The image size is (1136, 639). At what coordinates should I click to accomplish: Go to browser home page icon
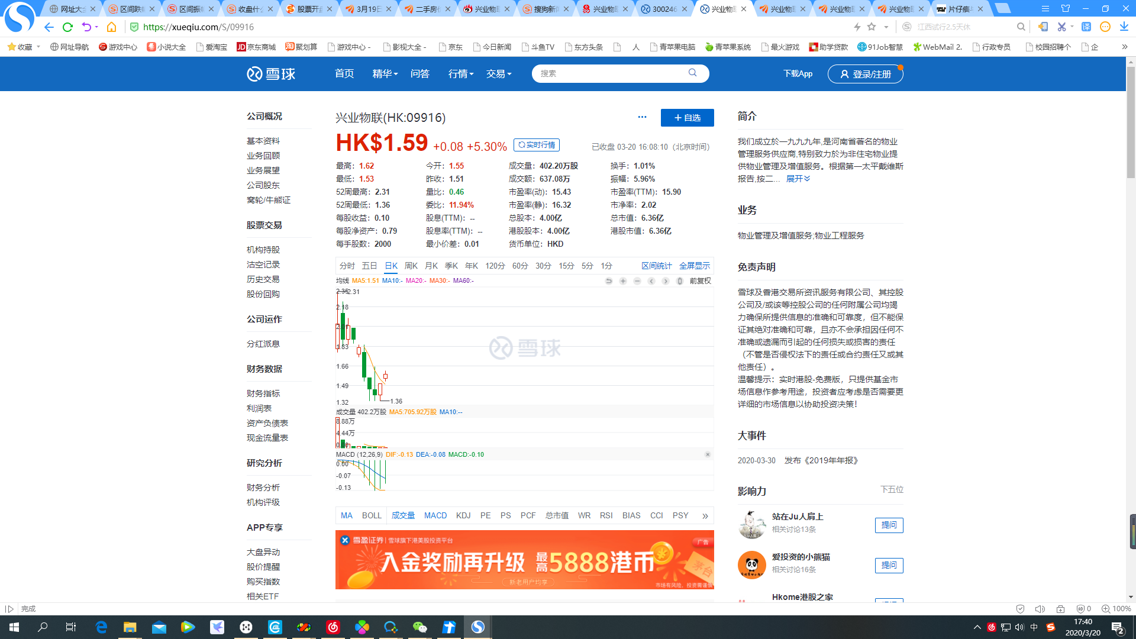[x=111, y=27]
